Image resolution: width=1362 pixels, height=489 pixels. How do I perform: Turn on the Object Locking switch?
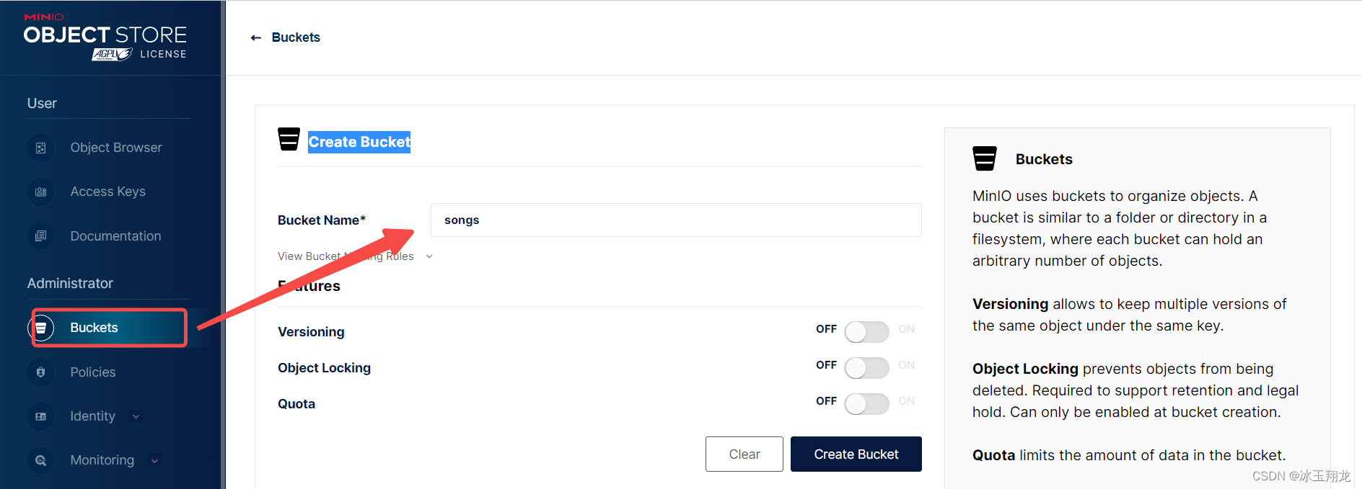pos(866,368)
